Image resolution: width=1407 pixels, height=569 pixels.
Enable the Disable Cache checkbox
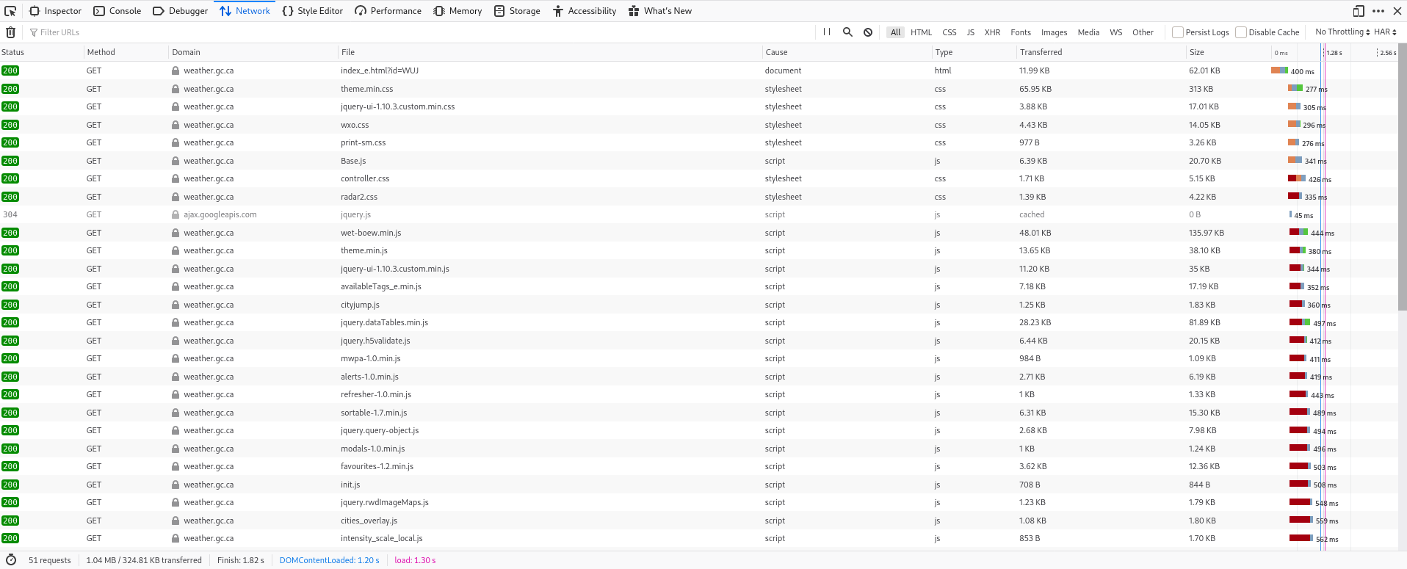(x=1241, y=32)
